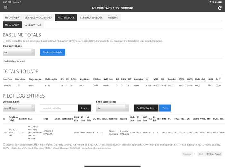Switch to the My Overview tab
The height and width of the screenshot is (168, 225).
point(12,18)
